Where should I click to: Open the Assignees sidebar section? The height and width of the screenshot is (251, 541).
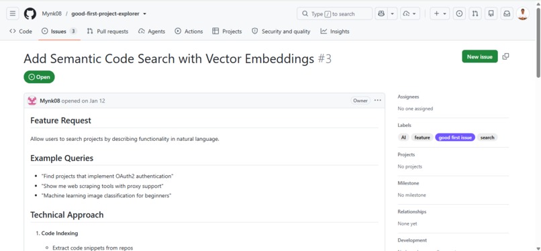point(408,97)
